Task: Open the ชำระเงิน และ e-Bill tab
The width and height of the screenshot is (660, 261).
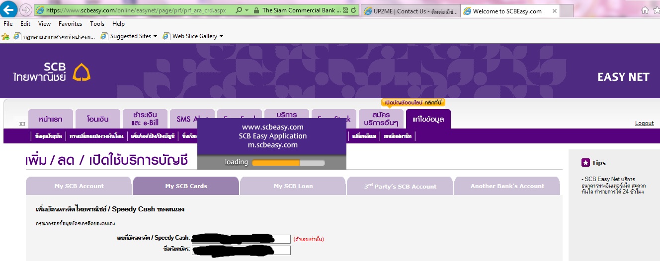Action: tap(145, 119)
